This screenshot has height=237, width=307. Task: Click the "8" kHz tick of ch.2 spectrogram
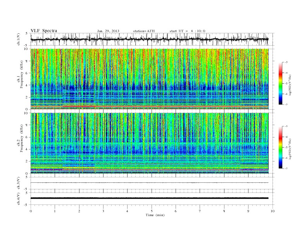(x=27, y=125)
